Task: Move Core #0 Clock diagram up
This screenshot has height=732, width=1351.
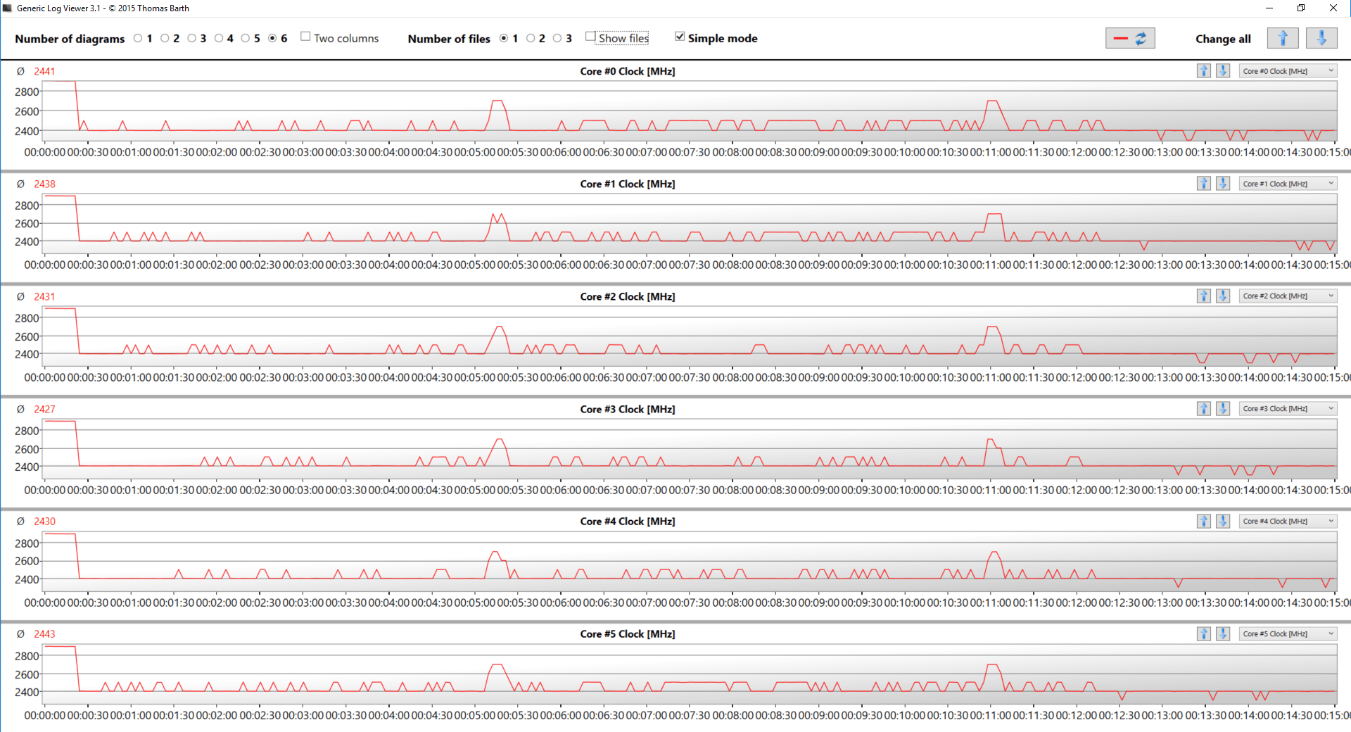Action: click(1204, 70)
